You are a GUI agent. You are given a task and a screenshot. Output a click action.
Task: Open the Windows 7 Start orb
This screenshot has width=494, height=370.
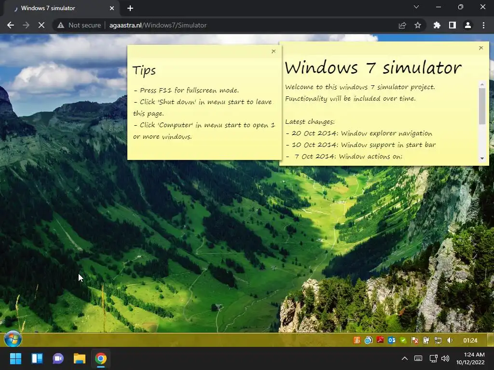(13, 340)
